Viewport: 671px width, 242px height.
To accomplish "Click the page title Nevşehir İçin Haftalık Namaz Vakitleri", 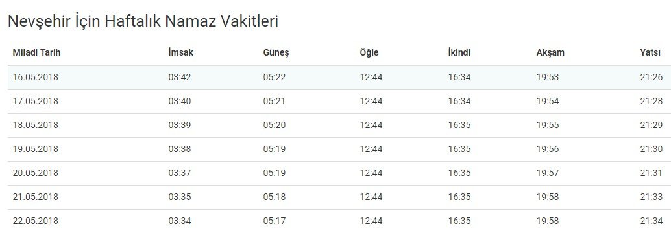I will (x=143, y=21).
